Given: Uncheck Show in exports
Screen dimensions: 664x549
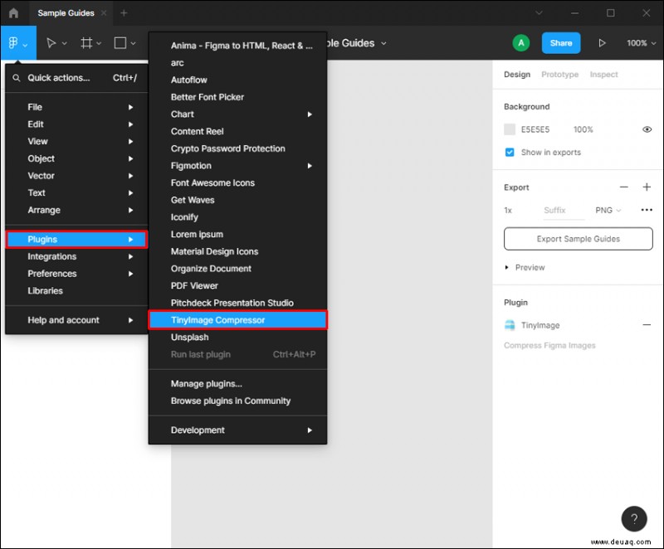Looking at the screenshot, I should tap(509, 152).
